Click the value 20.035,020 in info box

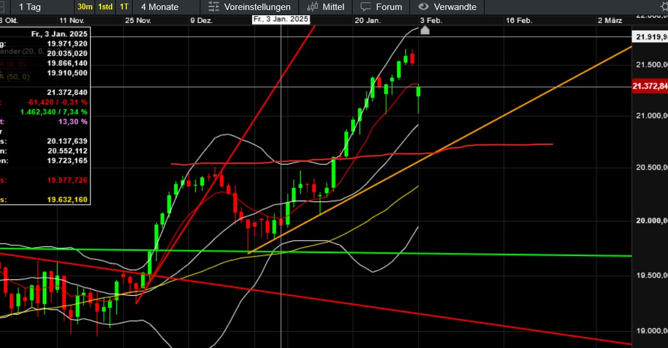67,53
